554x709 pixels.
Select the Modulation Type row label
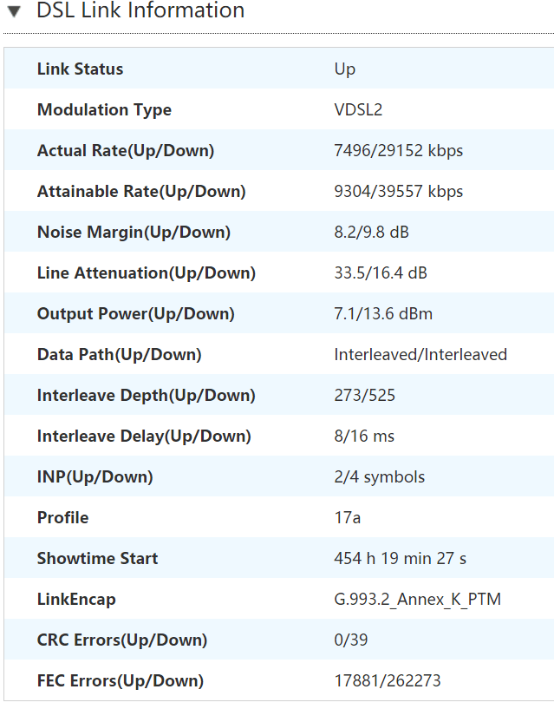[x=104, y=110]
